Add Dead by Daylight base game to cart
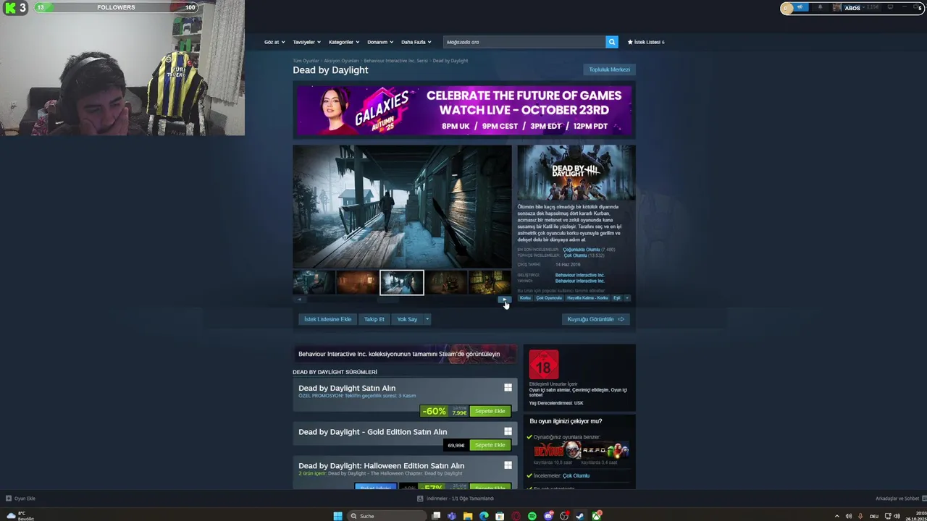 pyautogui.click(x=490, y=411)
